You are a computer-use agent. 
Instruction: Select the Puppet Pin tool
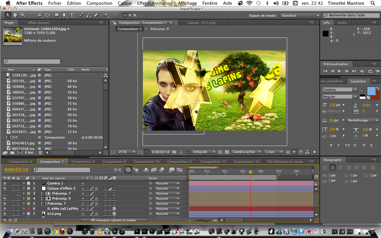click(x=106, y=15)
